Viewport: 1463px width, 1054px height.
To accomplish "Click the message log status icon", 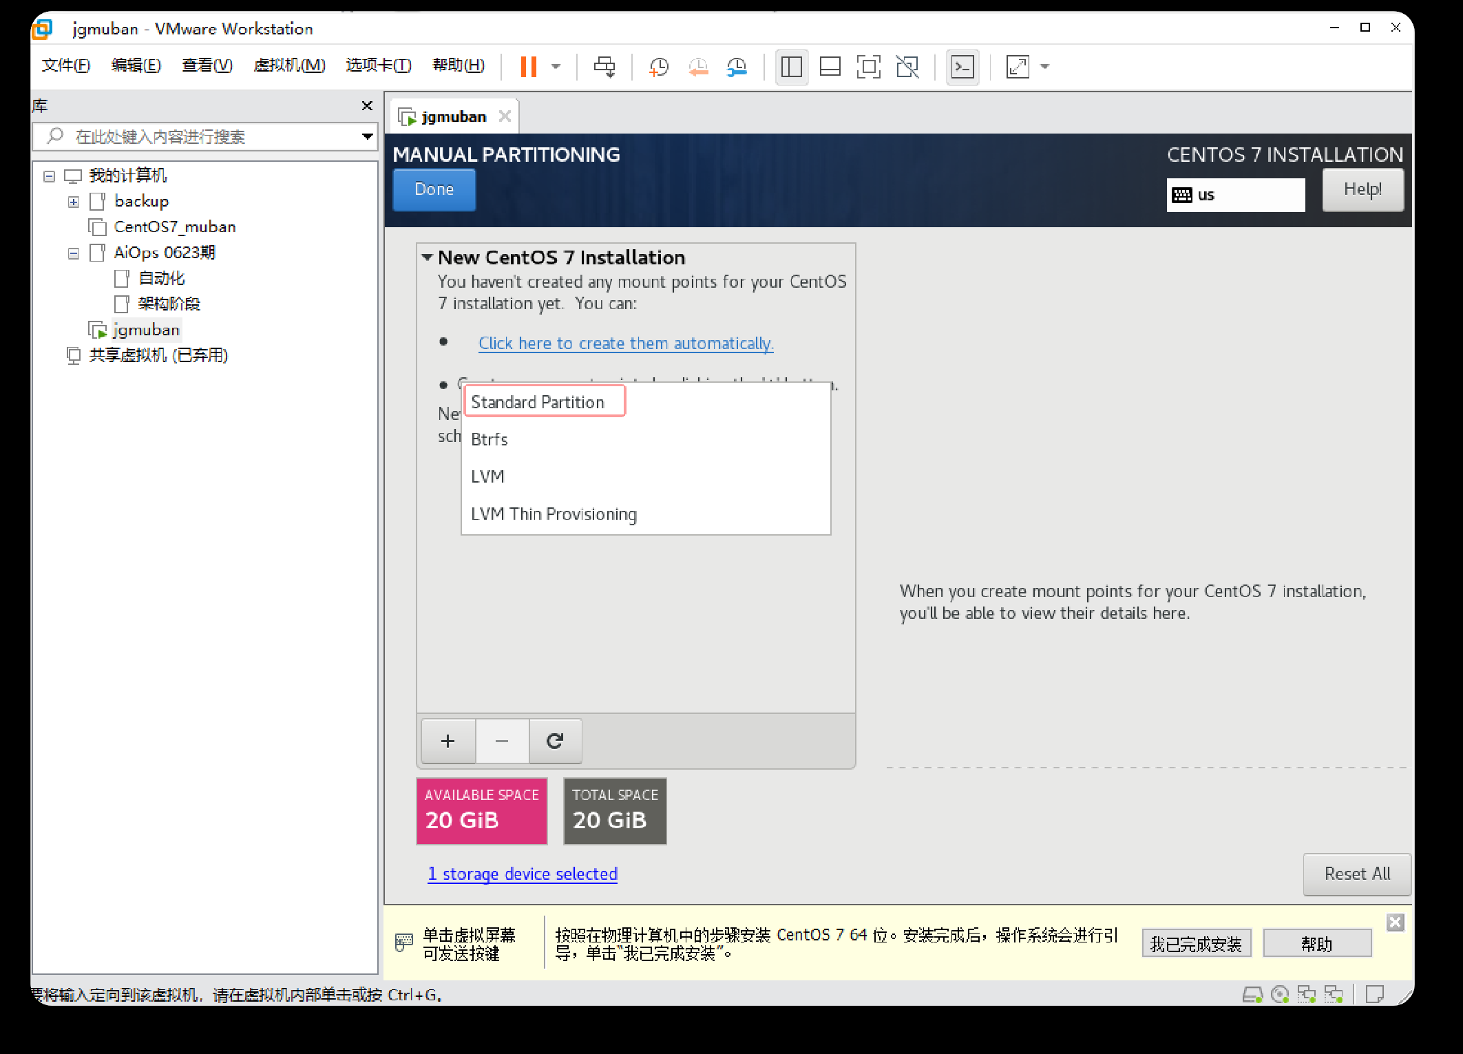I will (x=1375, y=995).
